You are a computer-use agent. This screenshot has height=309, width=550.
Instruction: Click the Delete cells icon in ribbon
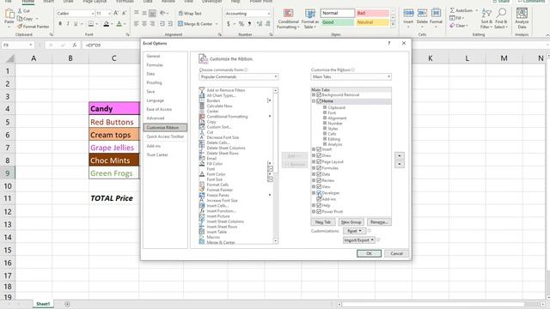pyautogui.click(x=422, y=14)
